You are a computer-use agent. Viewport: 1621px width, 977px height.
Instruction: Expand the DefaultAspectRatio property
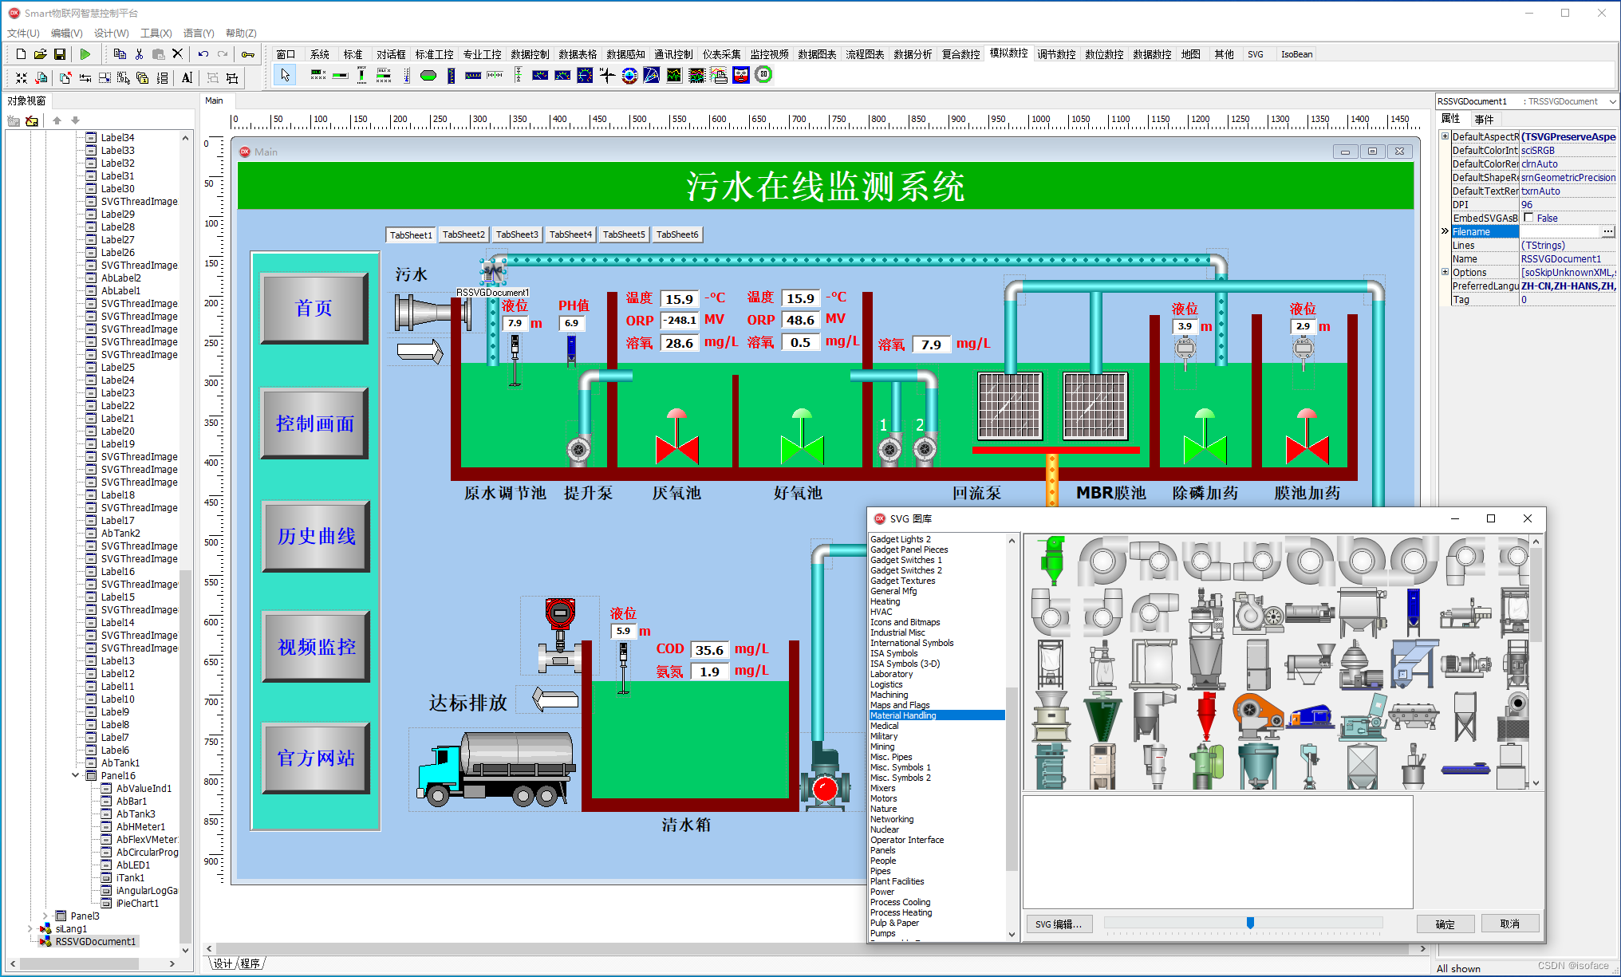pyautogui.click(x=1445, y=136)
